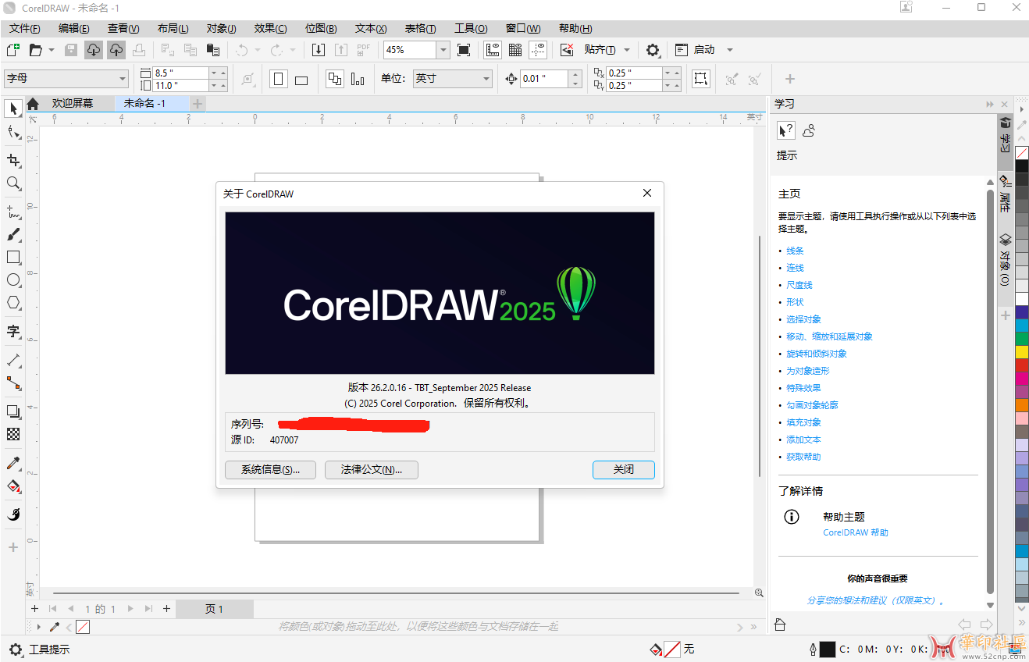The height and width of the screenshot is (662, 1029).
Task: Toggle show guidelines button
Action: click(538, 50)
